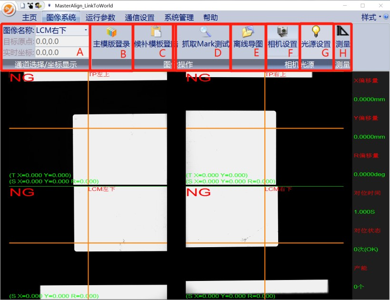Image resolution: width=390 pixels, height=300 pixels.
Task: Go to the 系统管理 tab
Action: click(x=179, y=18)
